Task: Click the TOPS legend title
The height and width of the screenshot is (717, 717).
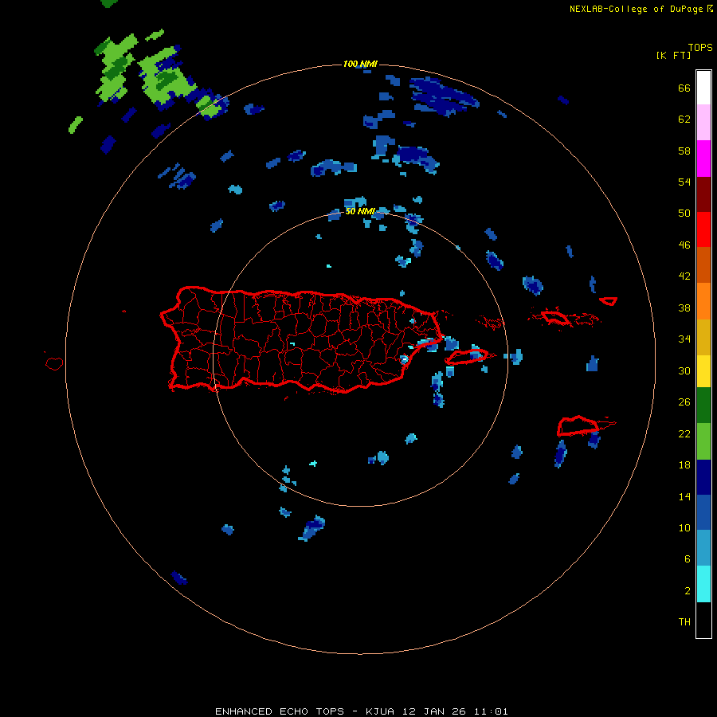Action: 700,47
